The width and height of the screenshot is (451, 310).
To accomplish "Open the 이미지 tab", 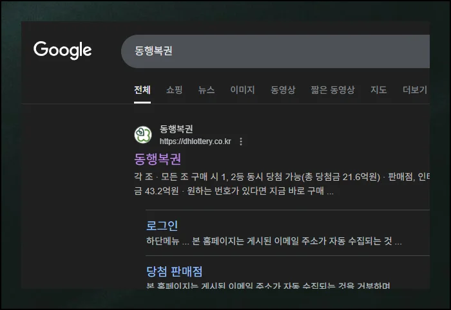I will pyautogui.click(x=242, y=90).
